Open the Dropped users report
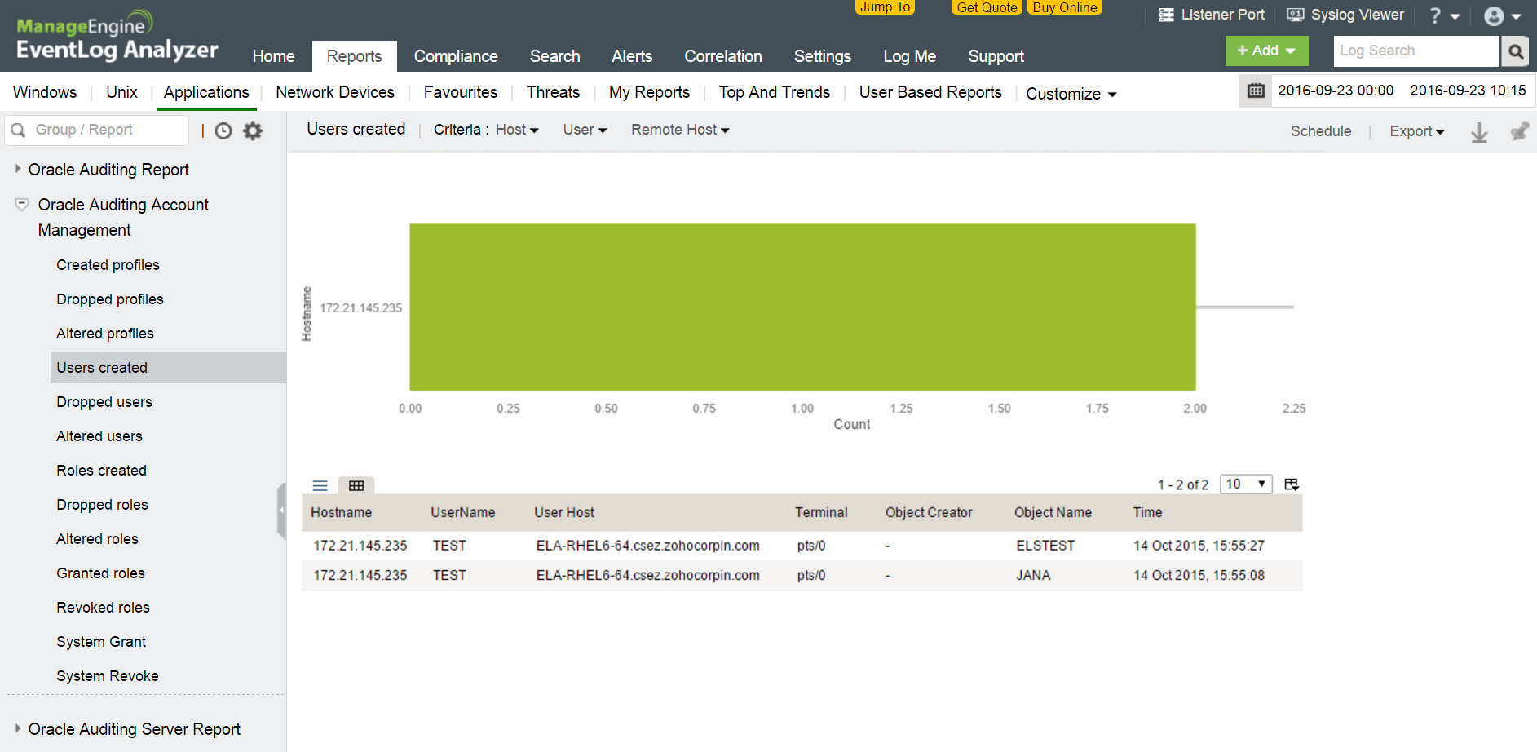Screen dimensions: 1537x752 coord(104,402)
